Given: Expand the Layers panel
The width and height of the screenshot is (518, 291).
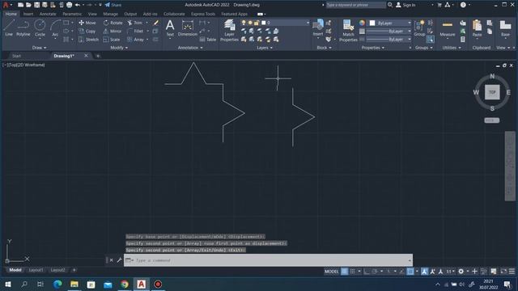Looking at the screenshot, I should tap(265, 48).
